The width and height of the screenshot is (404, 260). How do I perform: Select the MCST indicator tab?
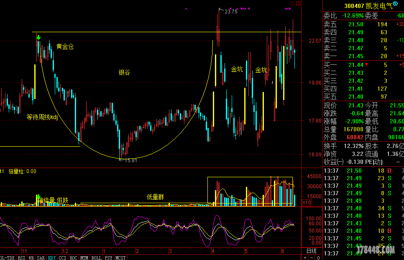point(120,257)
